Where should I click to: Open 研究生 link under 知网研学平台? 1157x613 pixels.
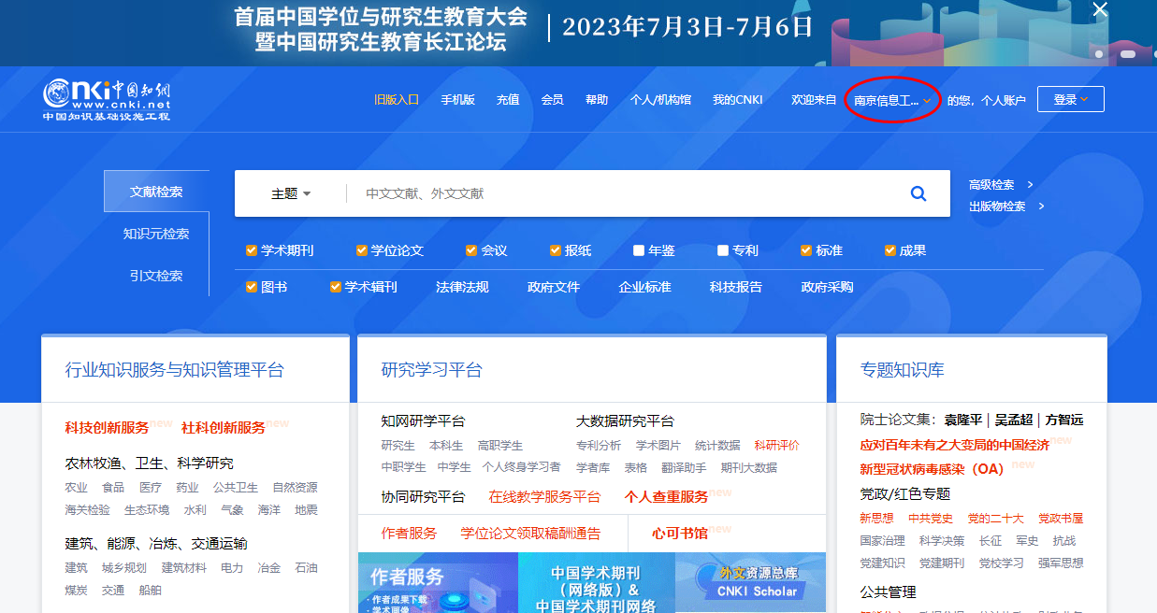tap(398, 446)
